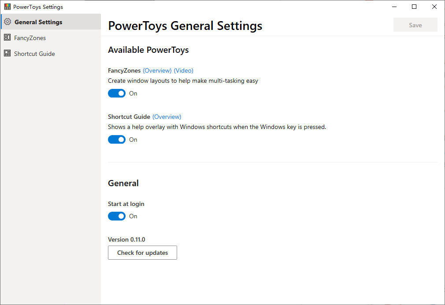The width and height of the screenshot is (445, 305).
Task: Select the General Settings navigation item
Action: click(38, 22)
